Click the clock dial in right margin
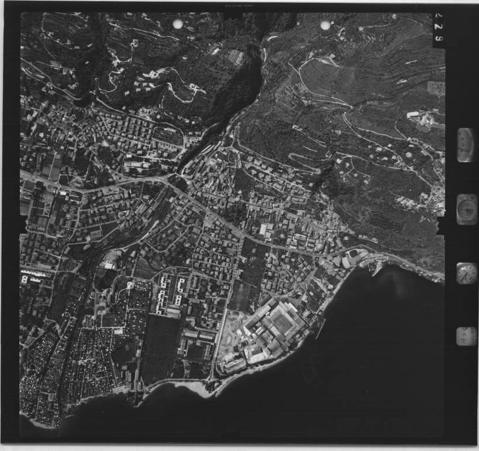Viewport: 479px width, 451px height. pyautogui.click(x=466, y=273)
